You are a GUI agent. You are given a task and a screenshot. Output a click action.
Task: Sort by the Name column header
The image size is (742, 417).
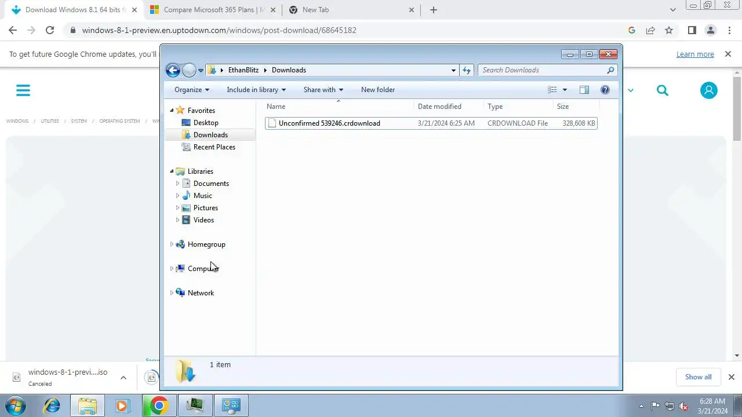(x=339, y=107)
